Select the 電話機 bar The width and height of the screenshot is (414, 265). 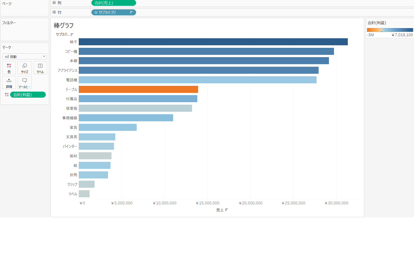click(198, 80)
